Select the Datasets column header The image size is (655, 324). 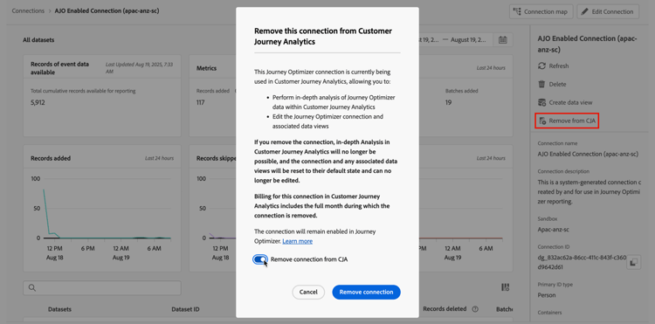[59, 309]
